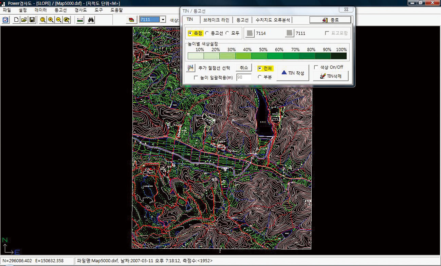Open the 수치지도 오류분석 tab
Screen dimensions: 441x266
point(273,20)
